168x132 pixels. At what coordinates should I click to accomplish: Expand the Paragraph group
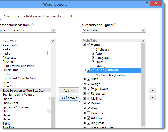pos(93,58)
